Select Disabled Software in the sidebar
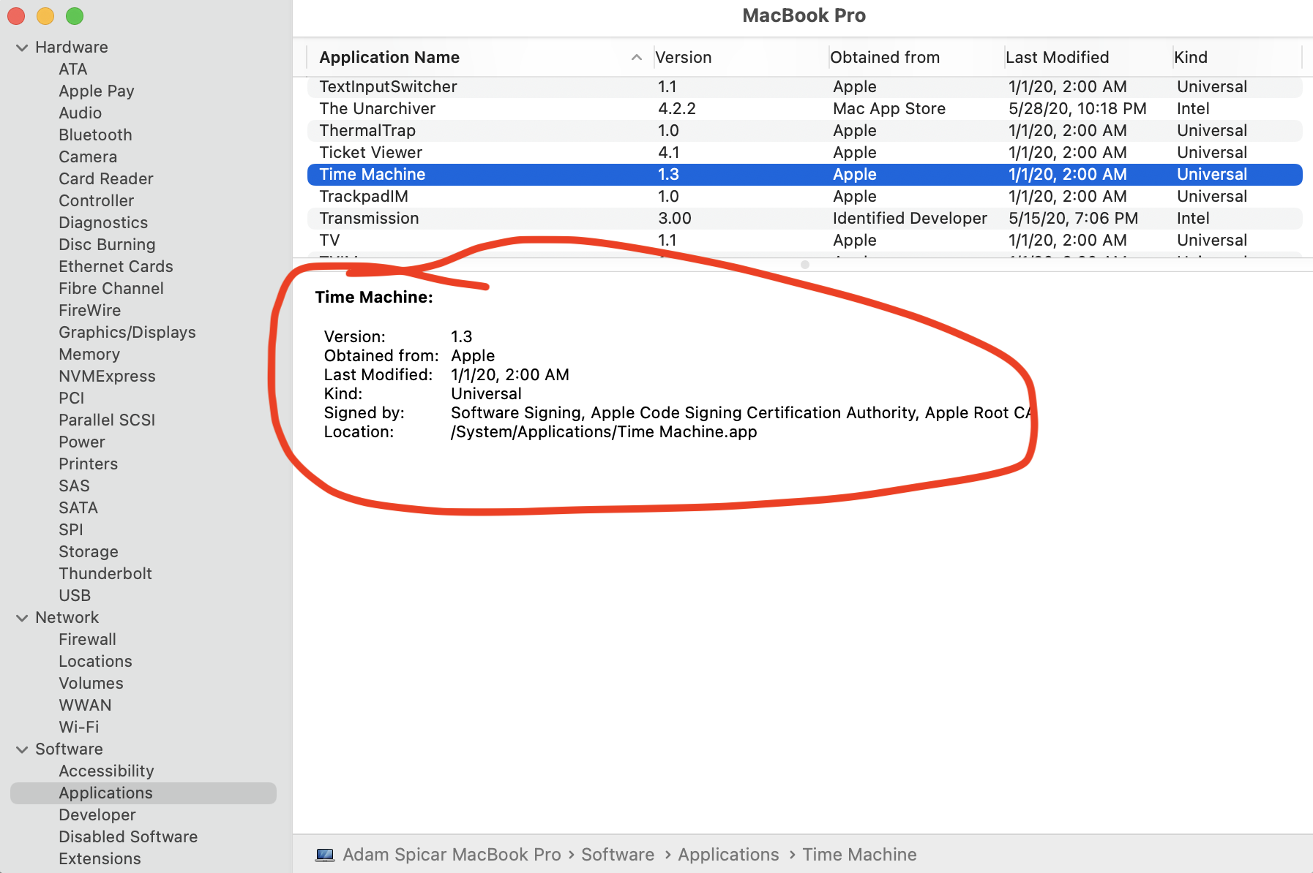 129,836
